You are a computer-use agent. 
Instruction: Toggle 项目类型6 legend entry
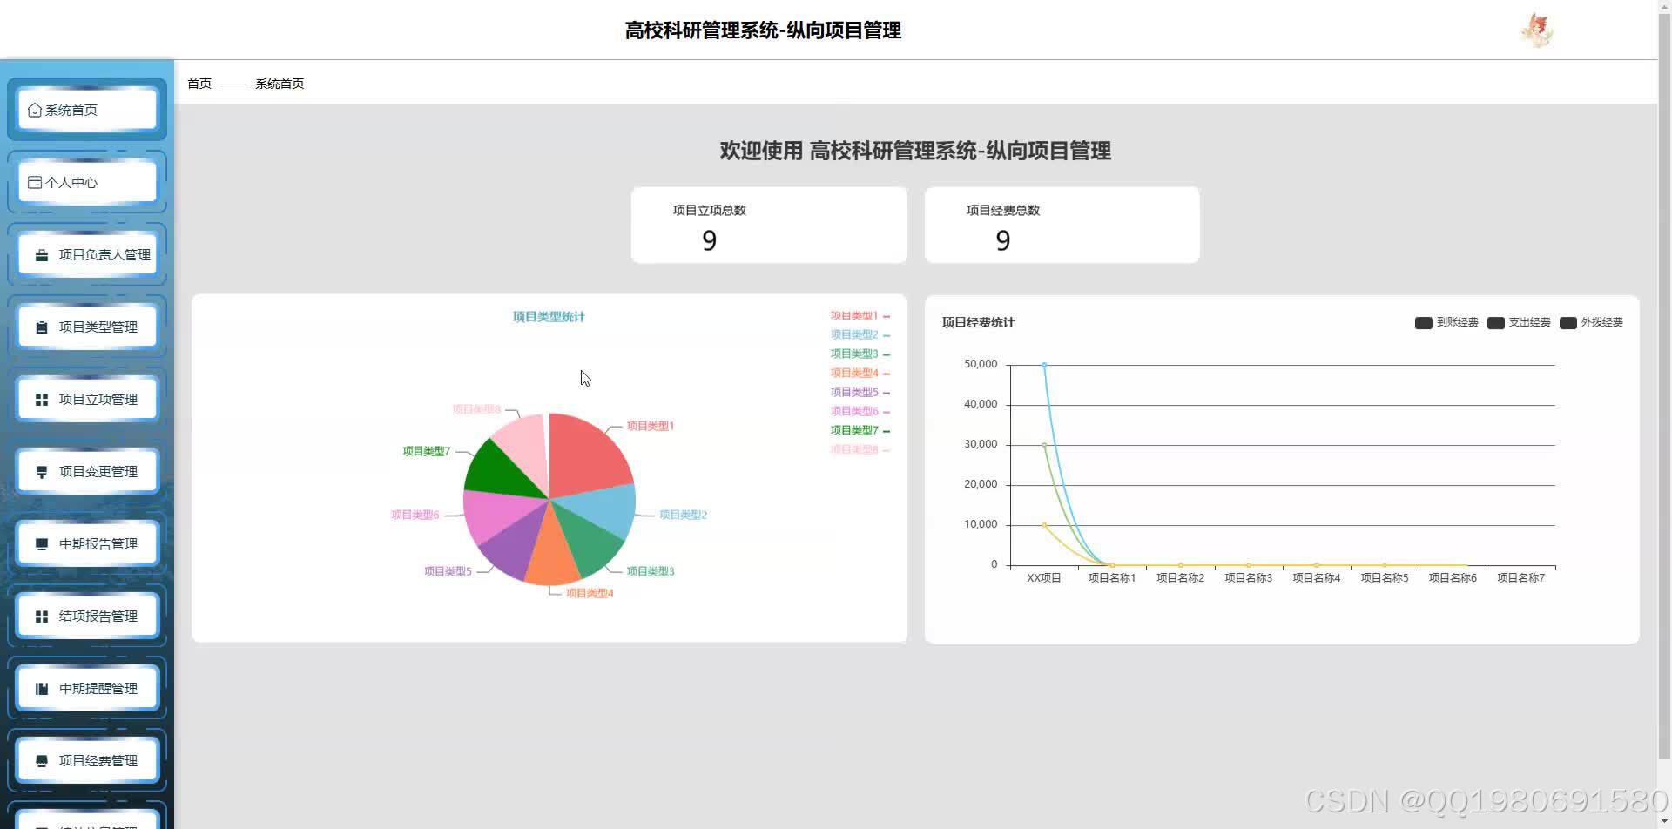tap(860, 411)
